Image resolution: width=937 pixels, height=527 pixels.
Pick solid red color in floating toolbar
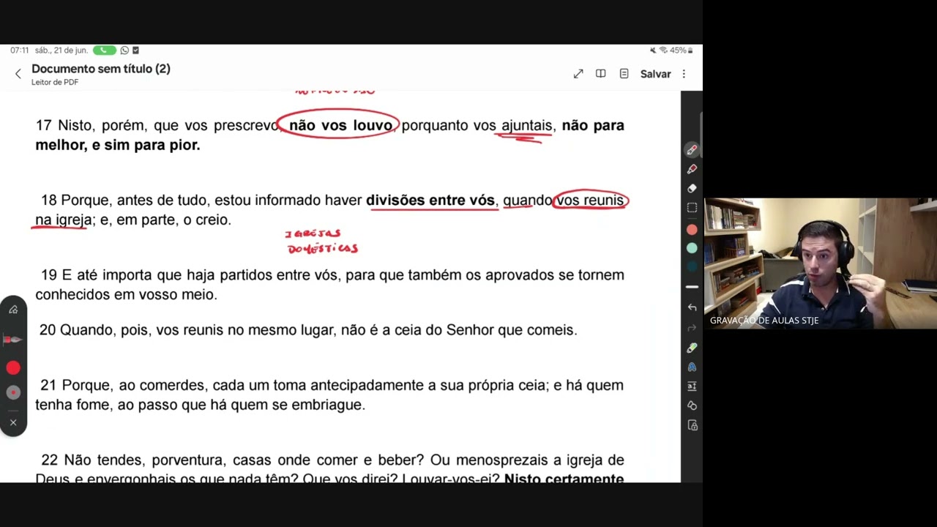click(x=13, y=368)
